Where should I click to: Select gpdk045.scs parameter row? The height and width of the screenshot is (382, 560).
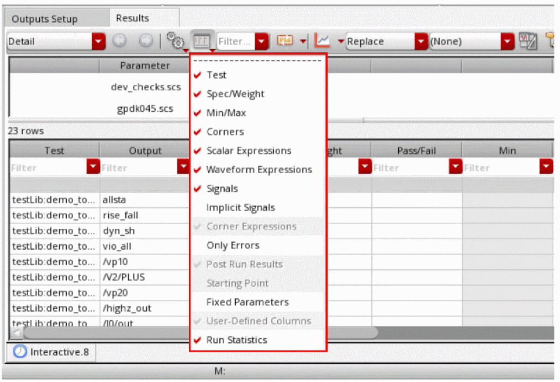tap(145, 109)
